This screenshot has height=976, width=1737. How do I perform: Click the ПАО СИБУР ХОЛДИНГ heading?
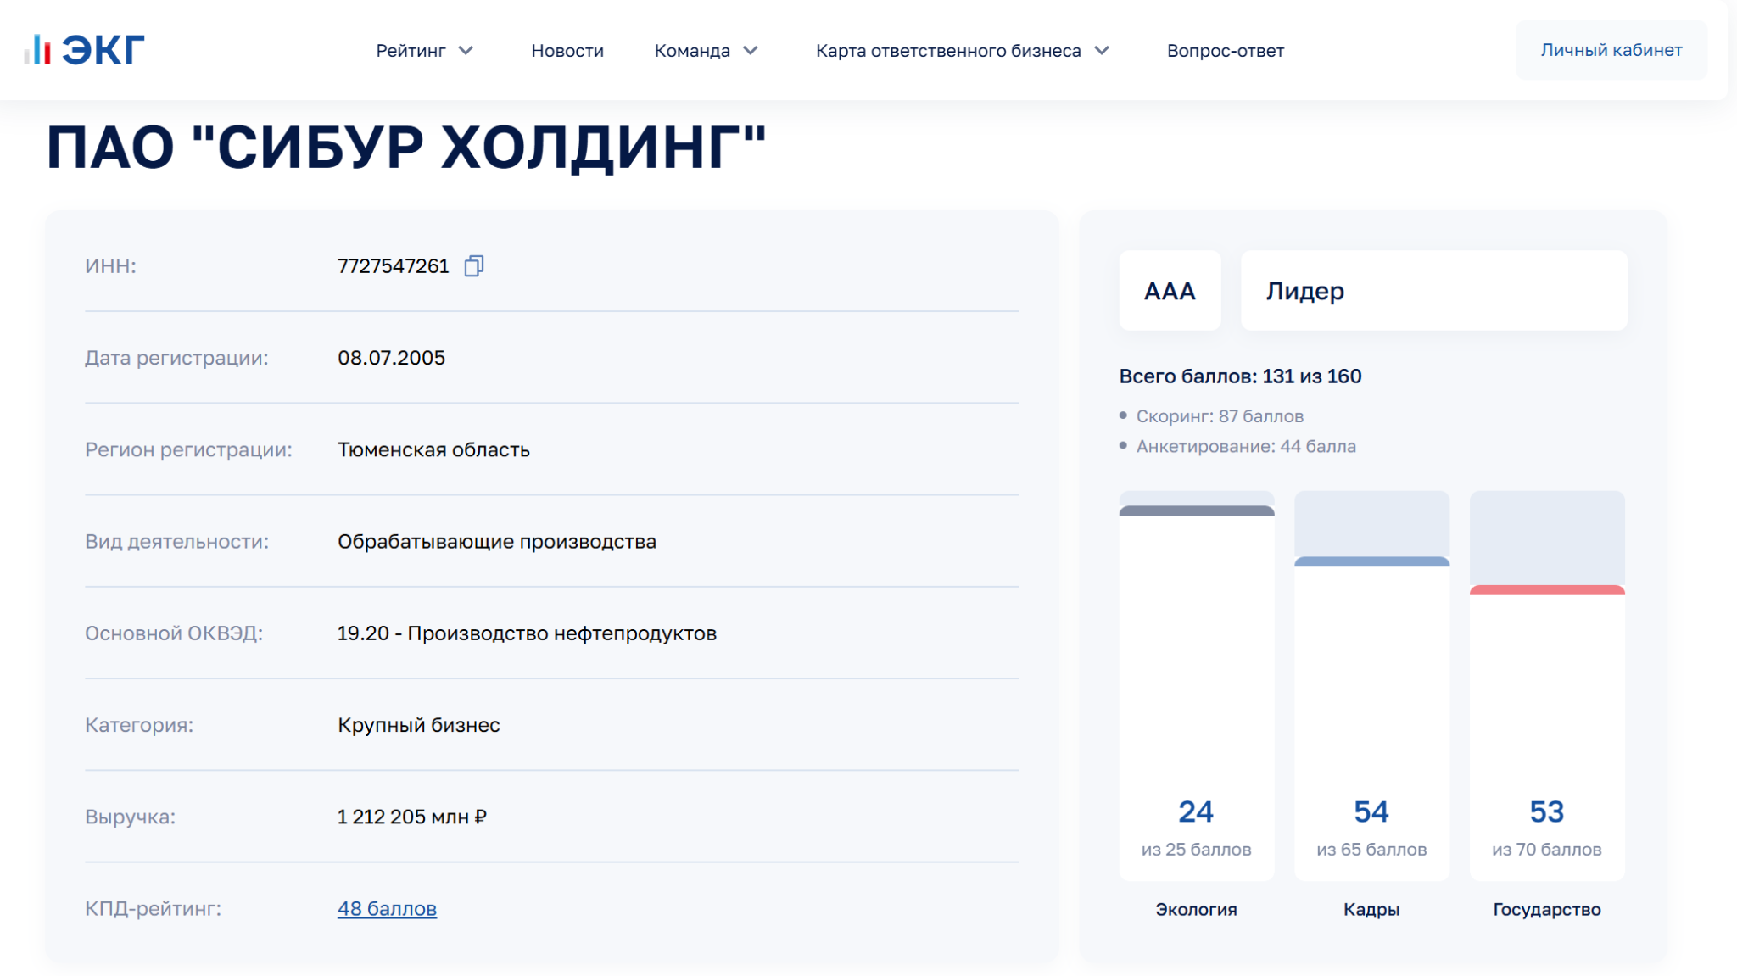tap(406, 148)
